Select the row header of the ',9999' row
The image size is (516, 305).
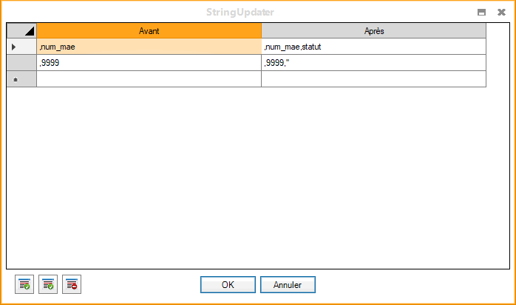(x=21, y=63)
